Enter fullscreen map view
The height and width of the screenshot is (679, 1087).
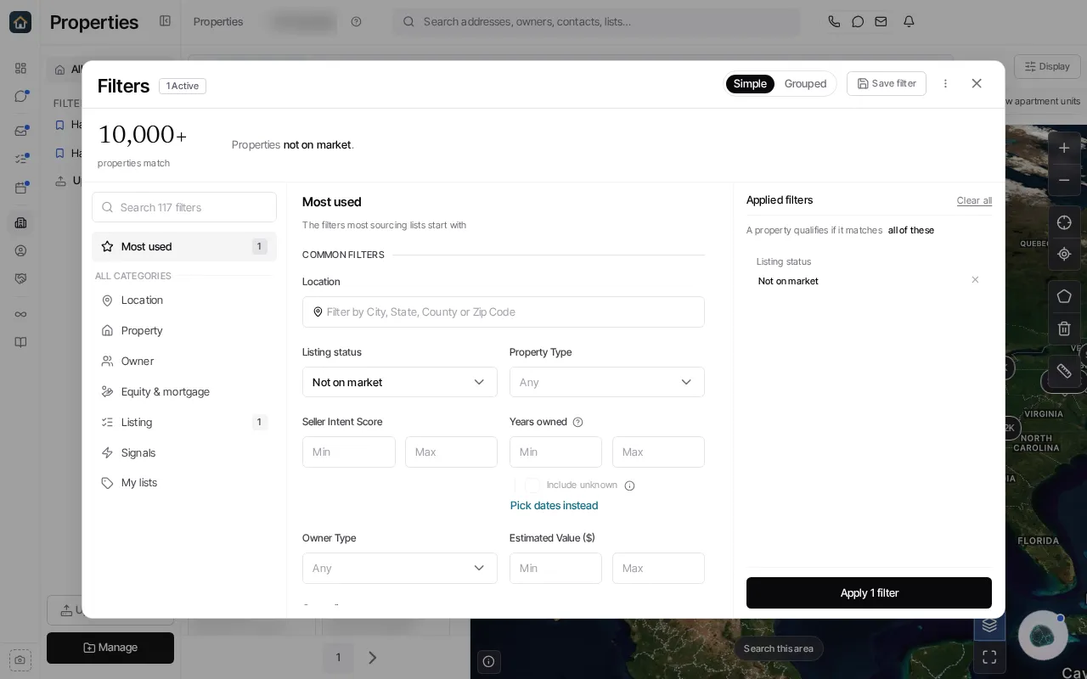pos(989,657)
